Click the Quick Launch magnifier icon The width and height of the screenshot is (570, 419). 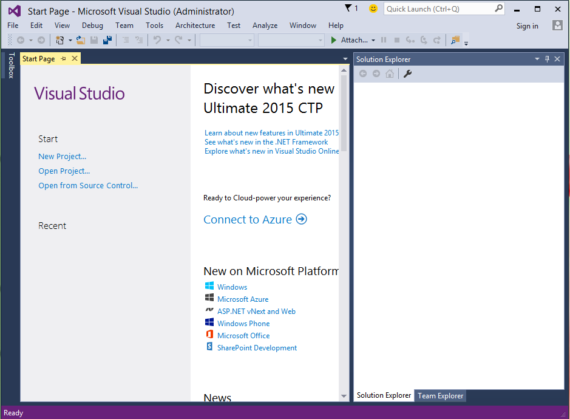499,8
